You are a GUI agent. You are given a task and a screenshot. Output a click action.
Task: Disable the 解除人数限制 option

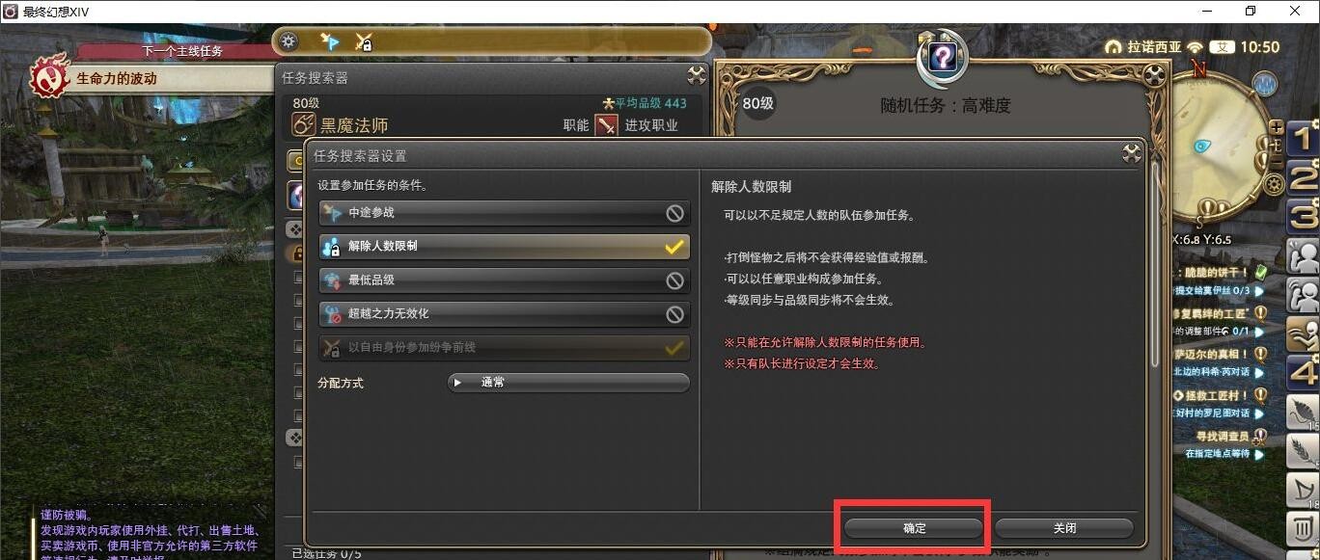[x=505, y=247]
